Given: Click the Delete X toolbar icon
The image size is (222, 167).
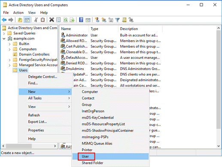Looking at the screenshot, I should pyautogui.click(x=52, y=20).
